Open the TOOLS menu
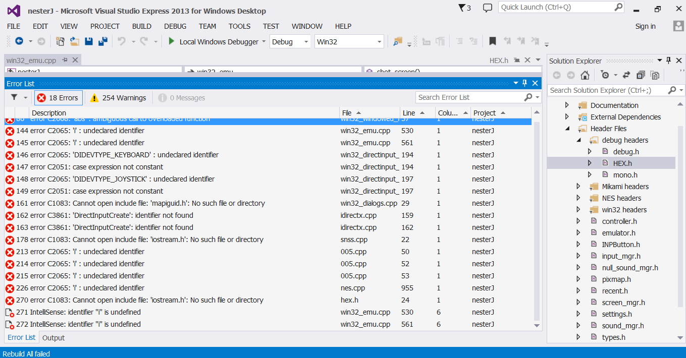Screen dimensions: 686x358 [x=239, y=26]
